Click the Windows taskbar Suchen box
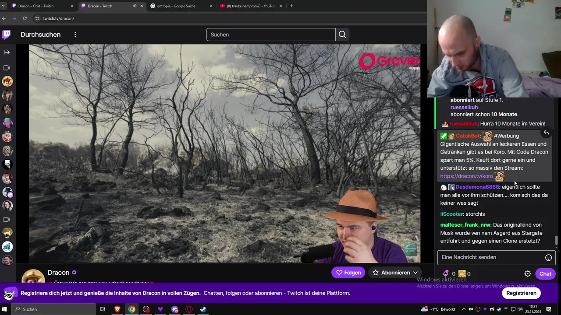The image size is (561, 315). 53,309
